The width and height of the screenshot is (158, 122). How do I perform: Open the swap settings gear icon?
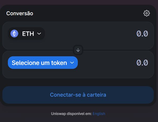[x=147, y=13]
